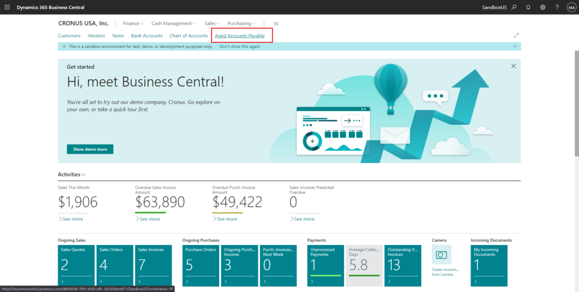The image size is (579, 292).
Task: Expand the Cash Management menu
Action: point(174,23)
